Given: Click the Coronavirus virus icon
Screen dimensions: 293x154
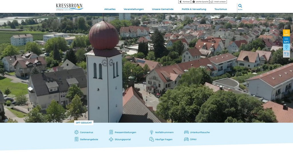Looking at the screenshot, I should coord(76,132).
